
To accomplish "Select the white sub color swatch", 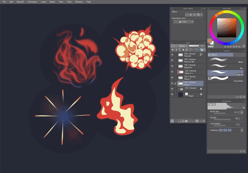I will coord(212,43).
